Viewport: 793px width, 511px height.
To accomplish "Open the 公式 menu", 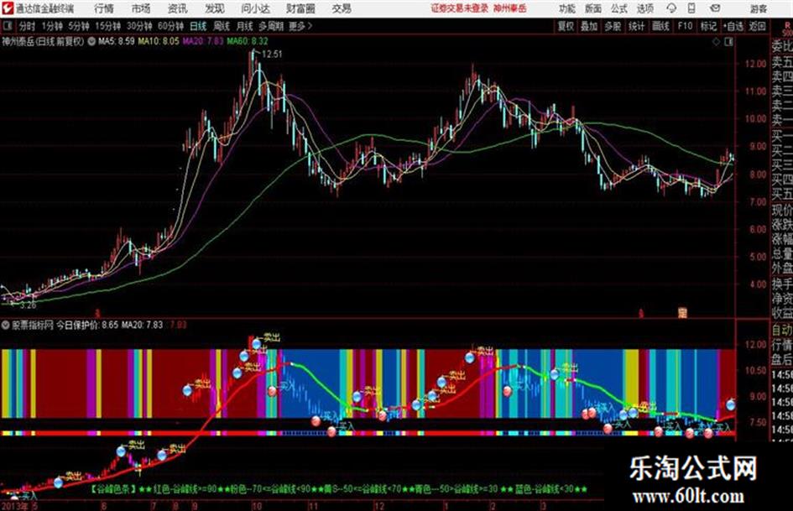I will click(x=619, y=8).
